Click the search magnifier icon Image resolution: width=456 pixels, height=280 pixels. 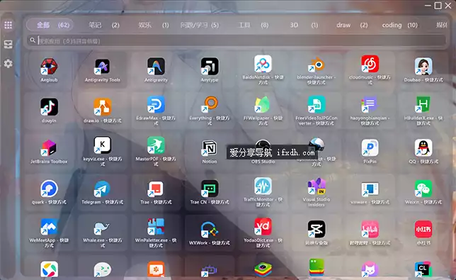coord(33,40)
